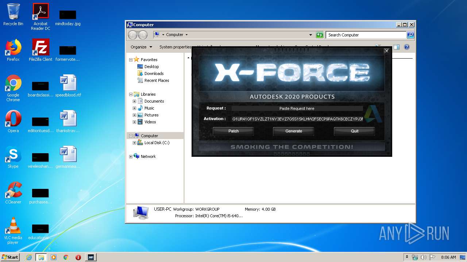Click the Back button in Computer window
This screenshot has height=262, width=467.
click(132, 35)
